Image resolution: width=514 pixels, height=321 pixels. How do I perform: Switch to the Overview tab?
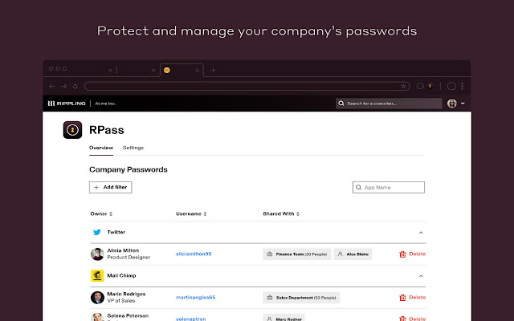pyautogui.click(x=101, y=148)
